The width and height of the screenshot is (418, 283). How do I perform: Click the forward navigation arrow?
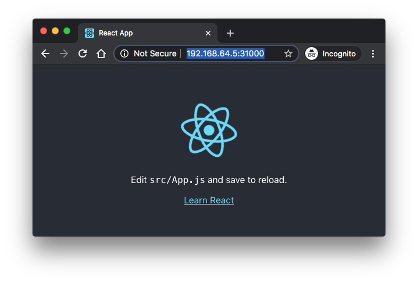point(64,53)
